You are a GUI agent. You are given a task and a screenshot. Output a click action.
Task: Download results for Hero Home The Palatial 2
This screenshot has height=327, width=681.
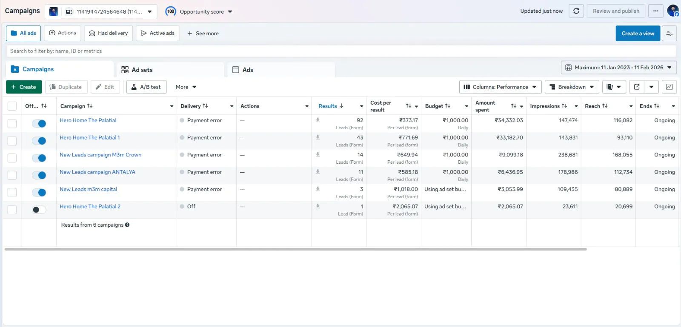(x=318, y=206)
